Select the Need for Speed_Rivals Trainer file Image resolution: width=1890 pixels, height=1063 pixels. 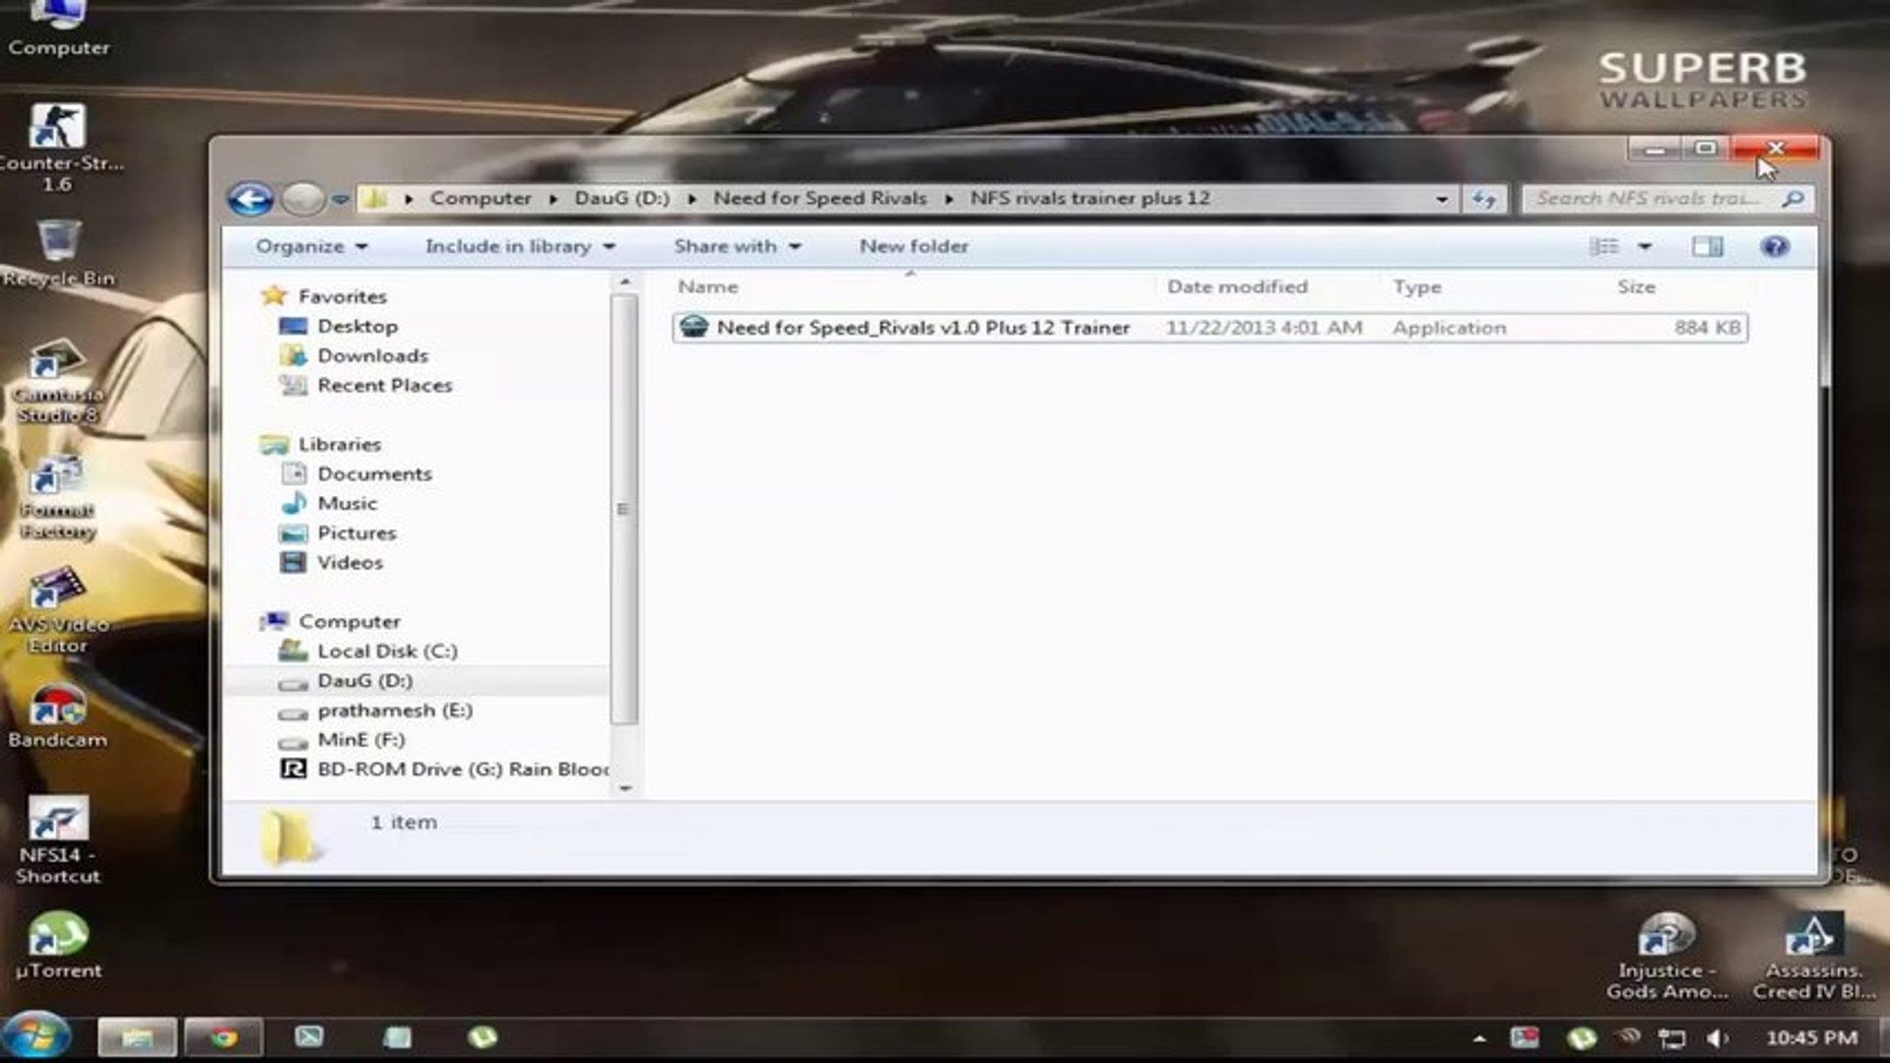click(x=1210, y=328)
